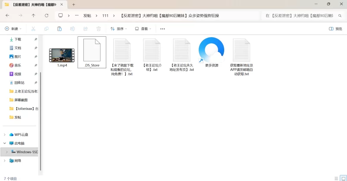Click the Paste clipboard icon
The width and height of the screenshot is (347, 181).
(x=59, y=29)
